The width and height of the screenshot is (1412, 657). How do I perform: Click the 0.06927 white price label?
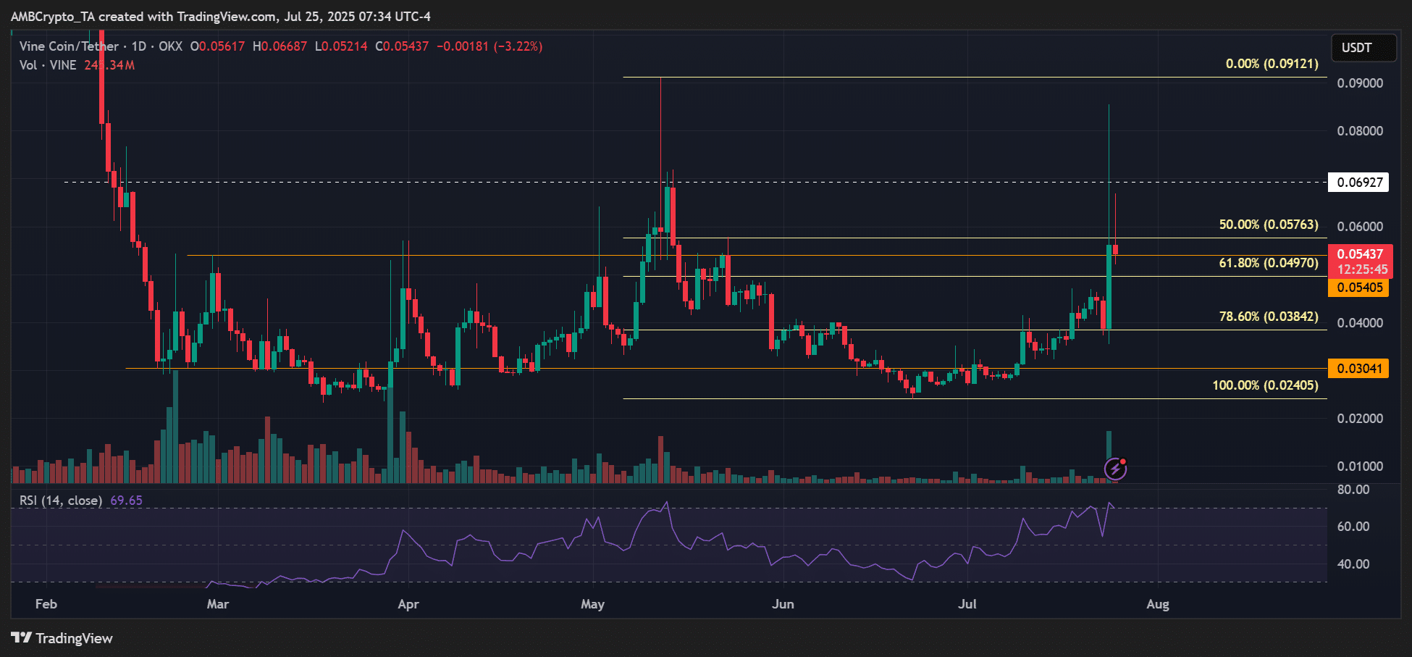(1359, 183)
